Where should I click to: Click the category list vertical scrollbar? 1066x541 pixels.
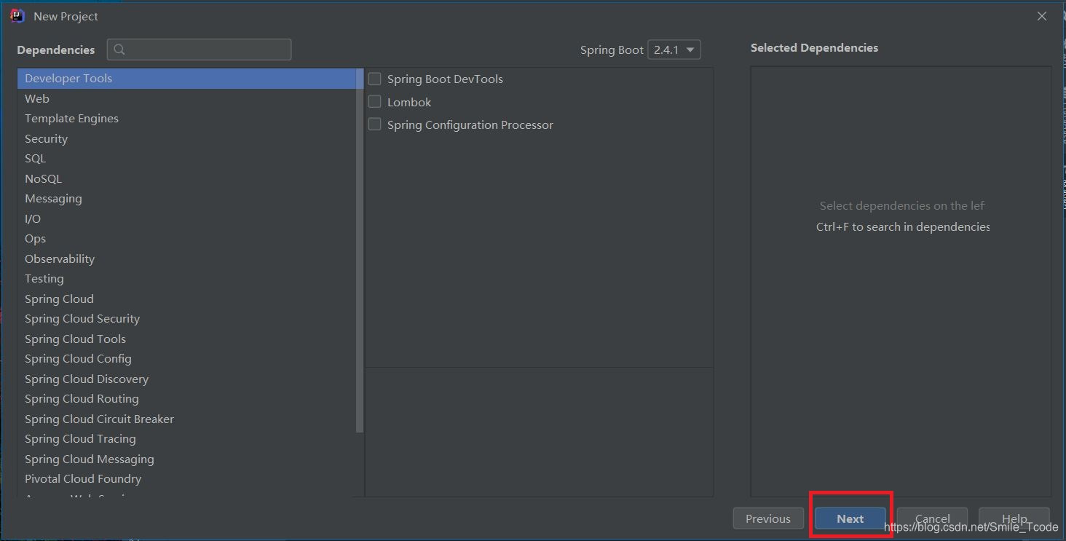[x=360, y=251]
